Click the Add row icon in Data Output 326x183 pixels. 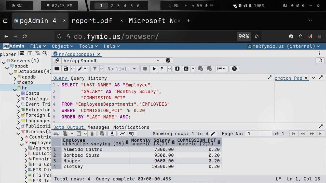click(56, 134)
